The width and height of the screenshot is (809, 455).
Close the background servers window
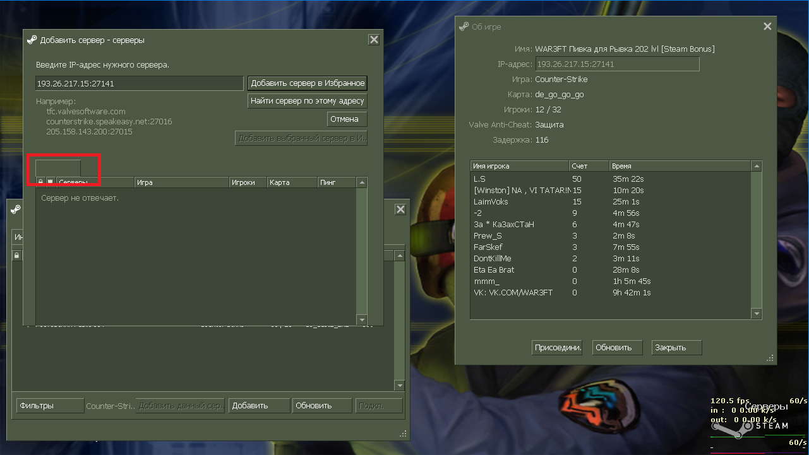[400, 210]
